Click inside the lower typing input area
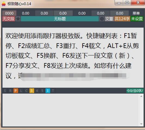The width and height of the screenshot is (145, 130). pyautogui.click(x=71, y=110)
